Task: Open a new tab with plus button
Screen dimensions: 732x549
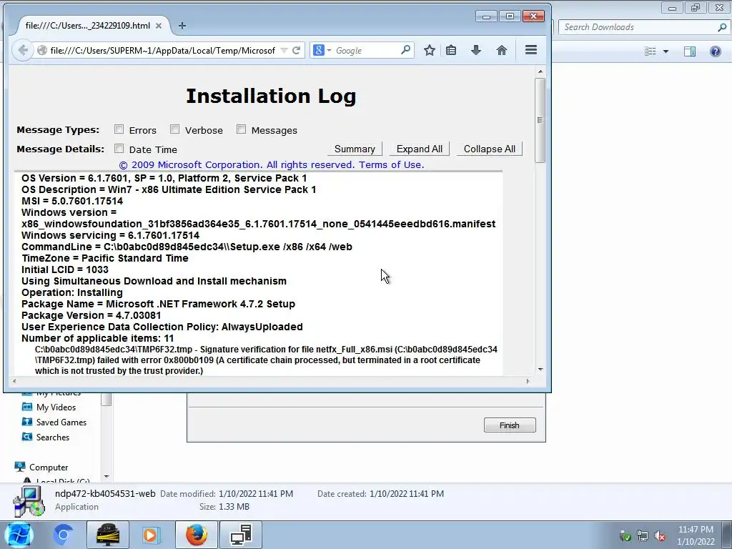Action: pos(182,26)
